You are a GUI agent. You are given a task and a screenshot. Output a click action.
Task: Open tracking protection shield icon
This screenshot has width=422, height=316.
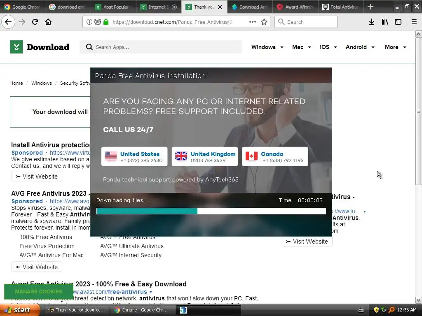(97, 22)
